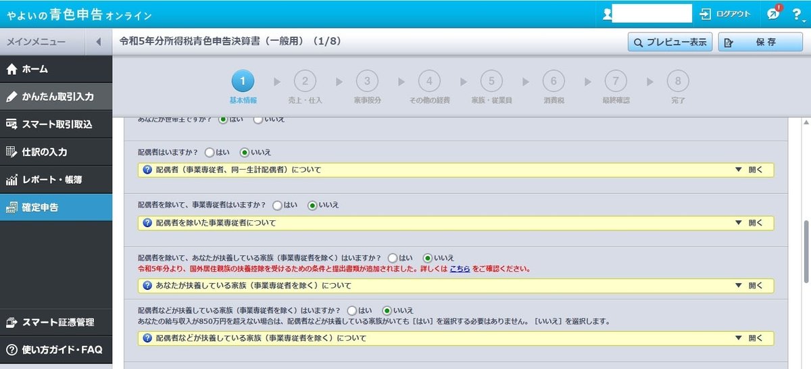Image resolution: width=811 pixels, height=369 pixels.
Task: Open 使い方ガイド・FAQ sidebar entry
Action: pos(56,350)
